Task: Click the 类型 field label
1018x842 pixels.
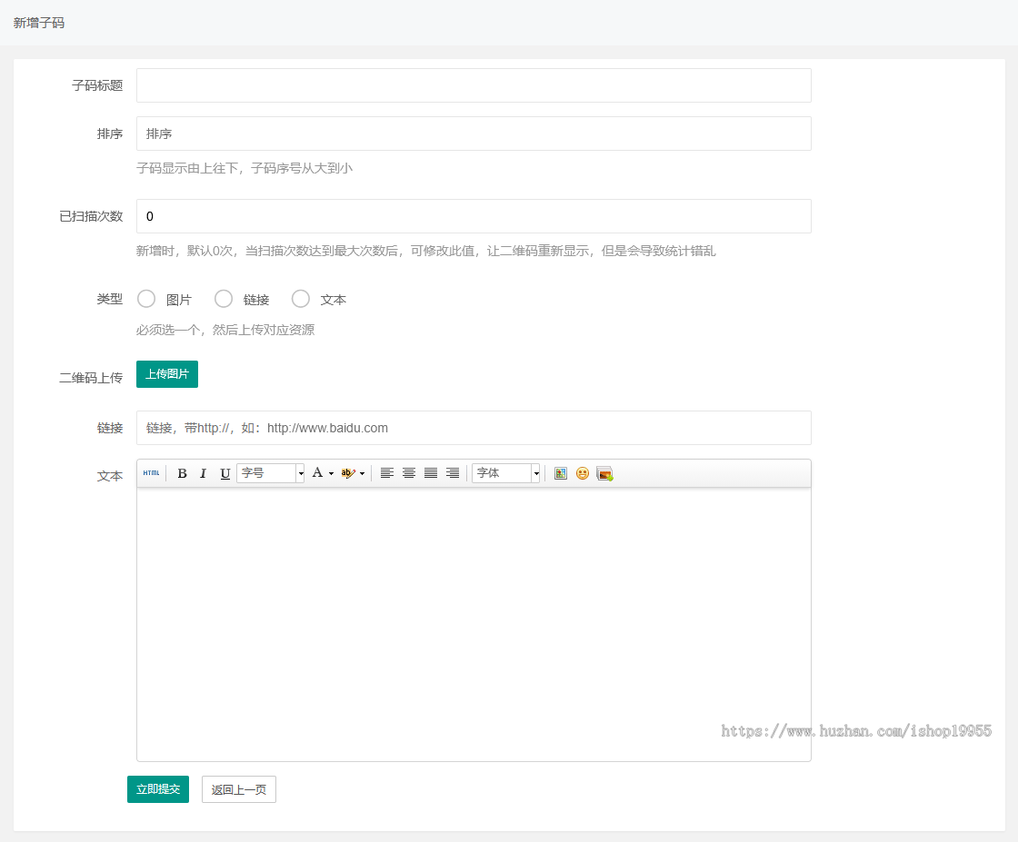Action: tap(110, 299)
